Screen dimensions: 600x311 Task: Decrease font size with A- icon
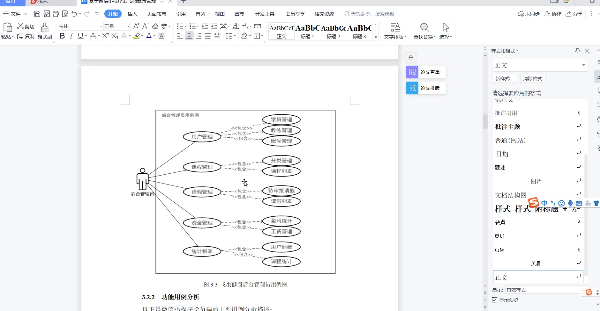click(x=146, y=26)
